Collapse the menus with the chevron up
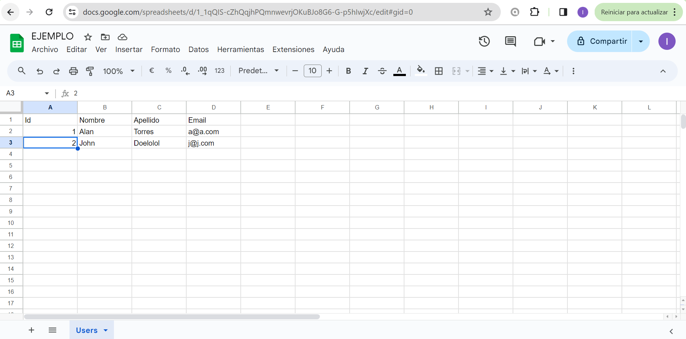Screen dimensions: 686x339 663,71
